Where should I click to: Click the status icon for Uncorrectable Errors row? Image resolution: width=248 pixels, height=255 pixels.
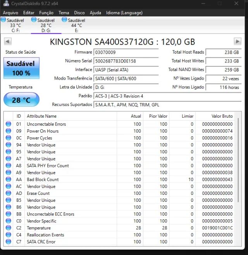(x=8, y=124)
